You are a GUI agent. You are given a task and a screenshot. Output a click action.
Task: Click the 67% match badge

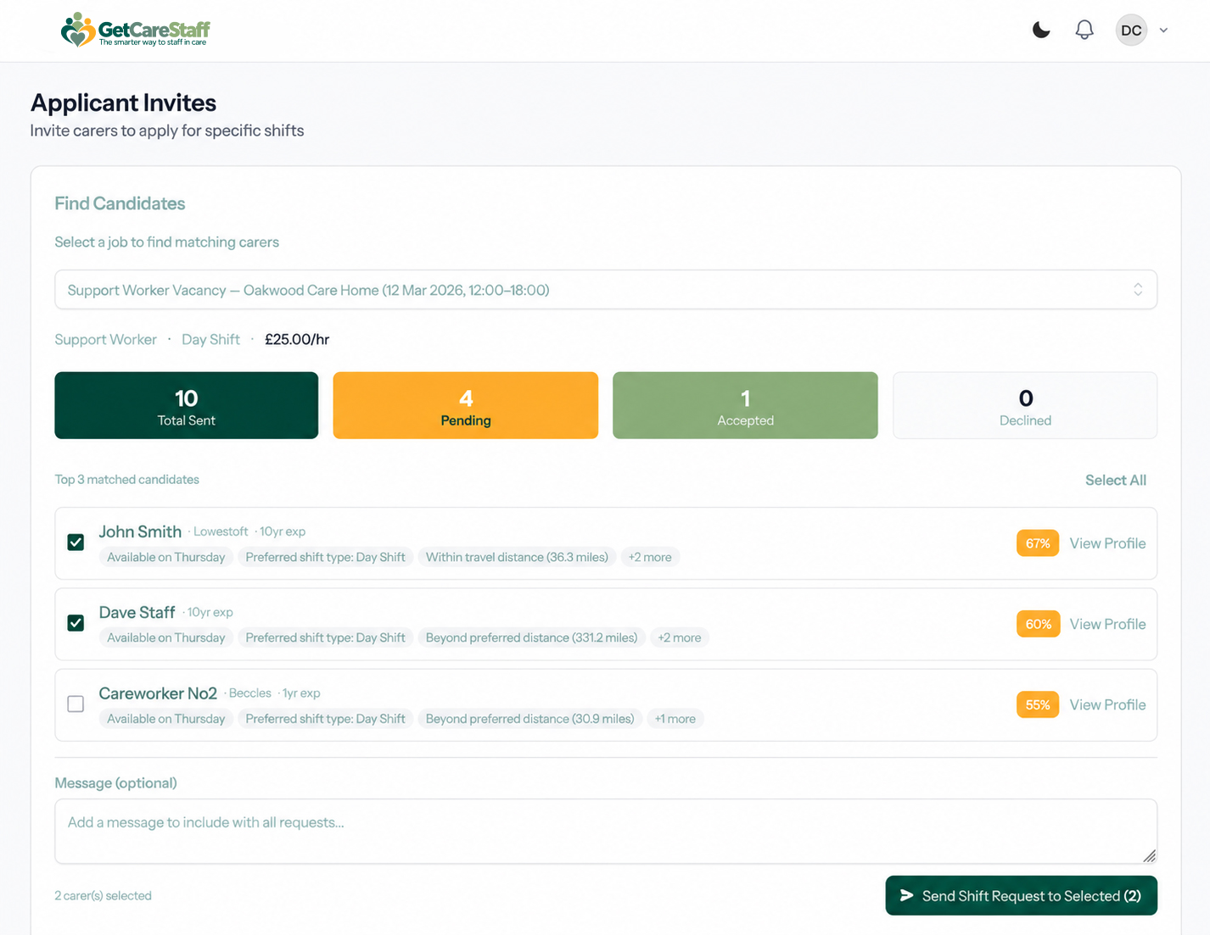(x=1038, y=543)
